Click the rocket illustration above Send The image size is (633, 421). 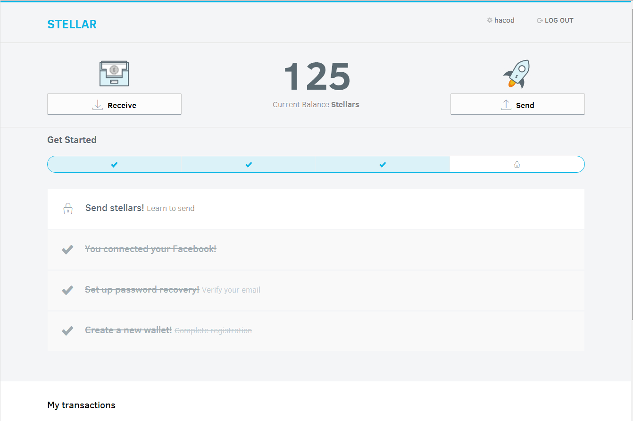[x=517, y=74]
